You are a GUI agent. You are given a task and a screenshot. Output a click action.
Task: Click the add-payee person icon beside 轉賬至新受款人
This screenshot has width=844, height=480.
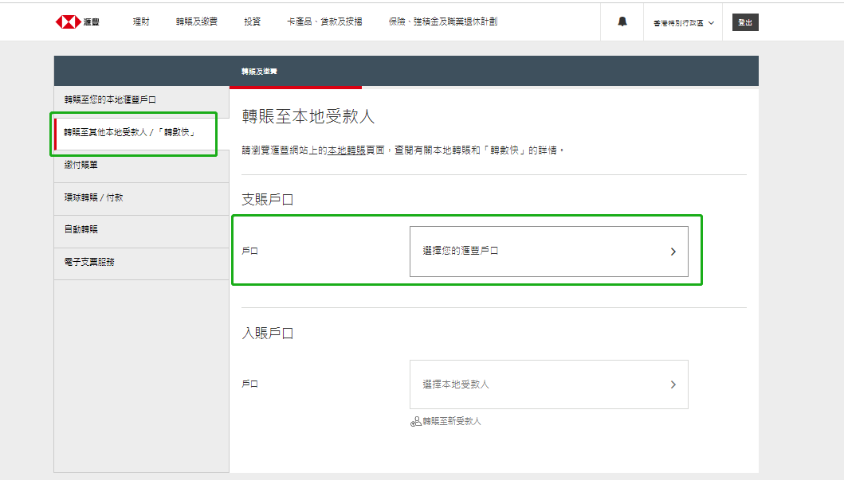tap(416, 420)
